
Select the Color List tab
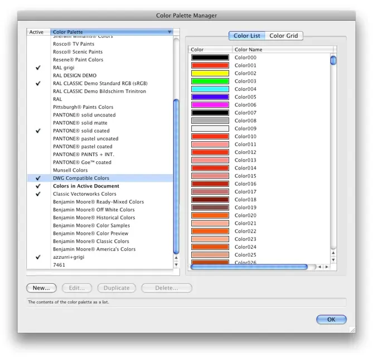click(x=246, y=36)
